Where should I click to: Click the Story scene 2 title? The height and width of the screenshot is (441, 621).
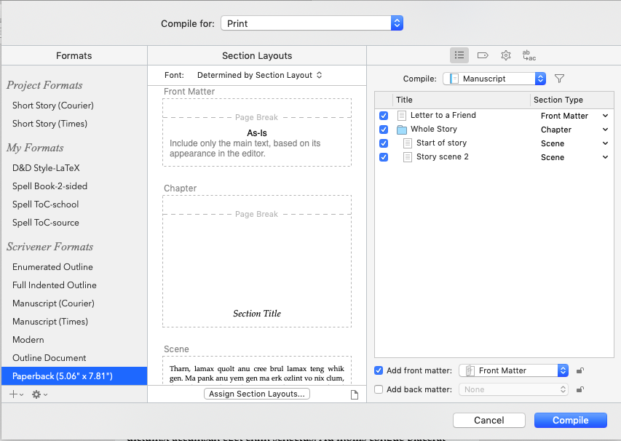443,156
